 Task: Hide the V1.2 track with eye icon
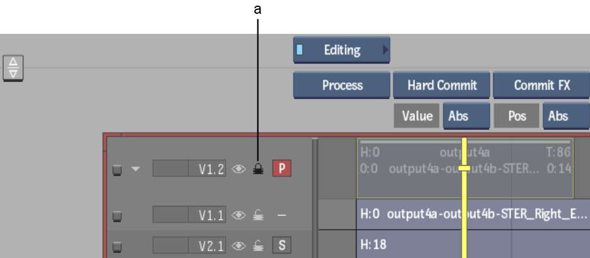point(239,169)
